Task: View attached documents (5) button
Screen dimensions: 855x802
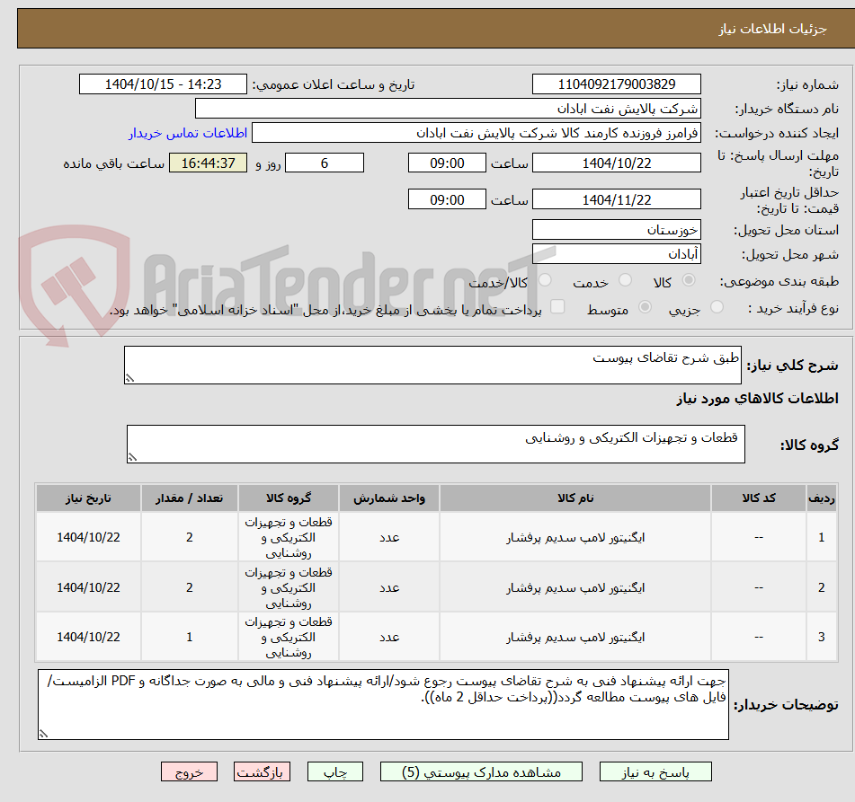Action: point(481,772)
